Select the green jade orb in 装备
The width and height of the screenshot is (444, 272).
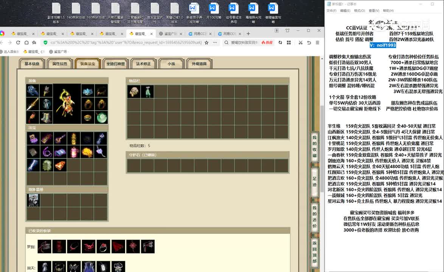pyautogui.click(x=101, y=117)
